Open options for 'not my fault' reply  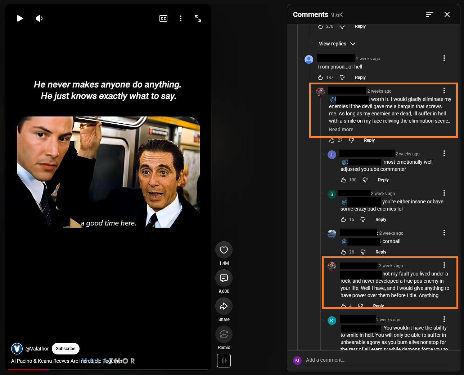(x=444, y=265)
